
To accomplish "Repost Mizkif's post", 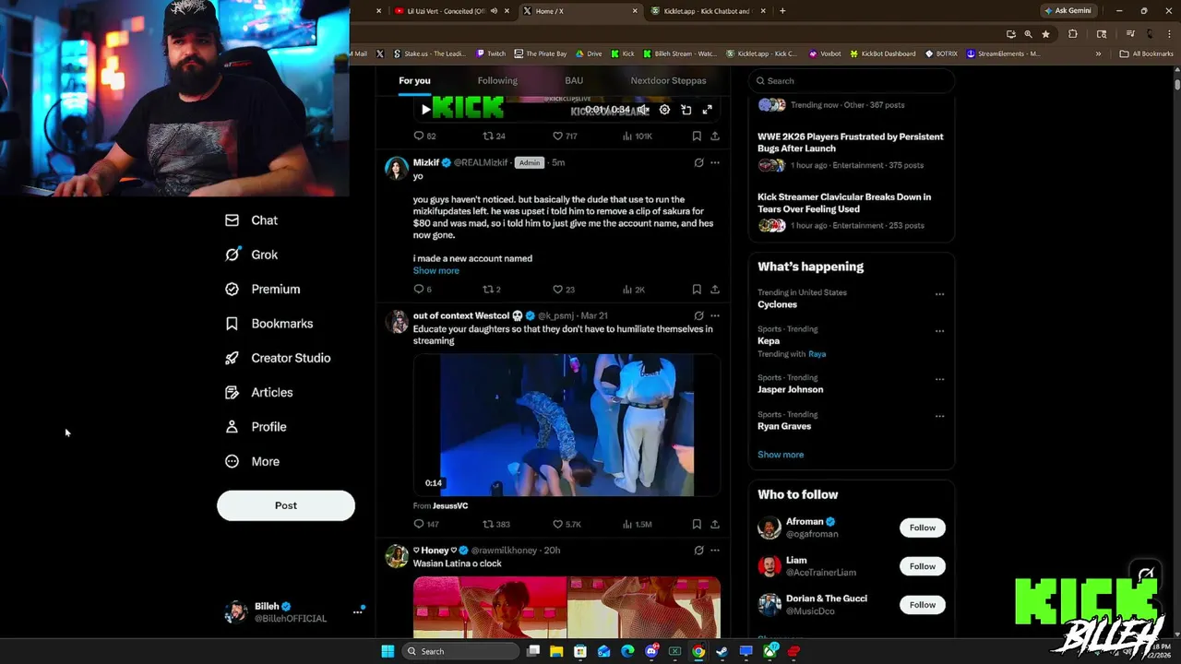I will (488, 290).
